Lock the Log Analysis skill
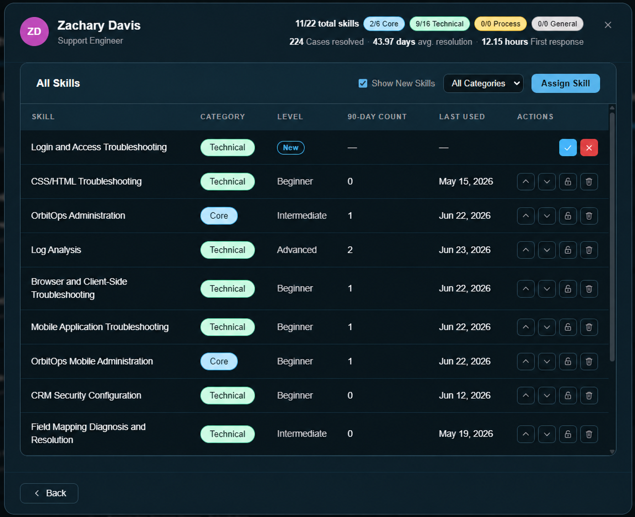This screenshot has width=635, height=517. tap(568, 250)
